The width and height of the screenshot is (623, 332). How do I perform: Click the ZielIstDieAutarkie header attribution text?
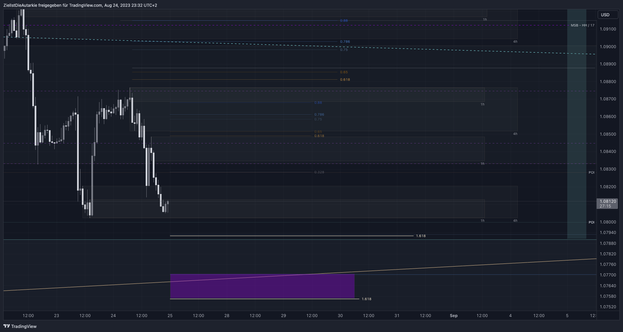[x=80, y=5]
